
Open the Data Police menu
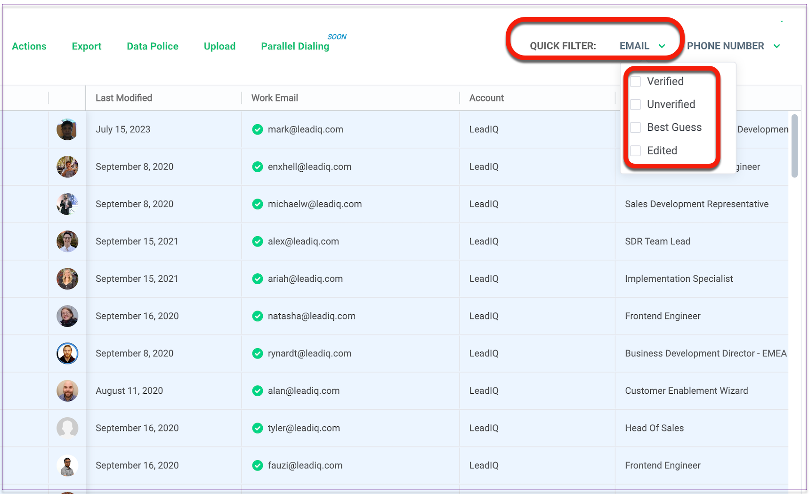click(x=153, y=46)
